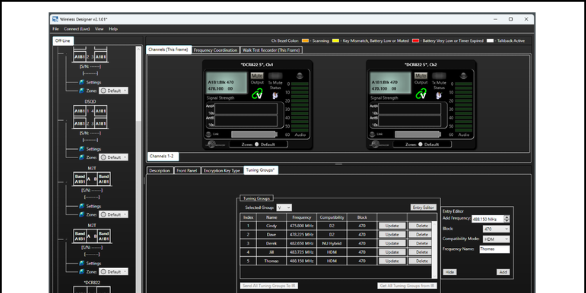Click the Tx Mute Status icon on Ch2

point(439,95)
